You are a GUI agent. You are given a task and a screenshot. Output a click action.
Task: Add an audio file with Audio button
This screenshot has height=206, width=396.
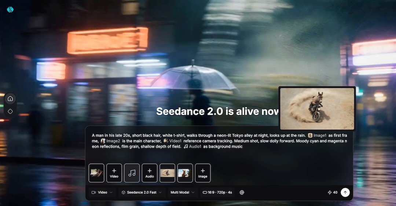(150, 173)
